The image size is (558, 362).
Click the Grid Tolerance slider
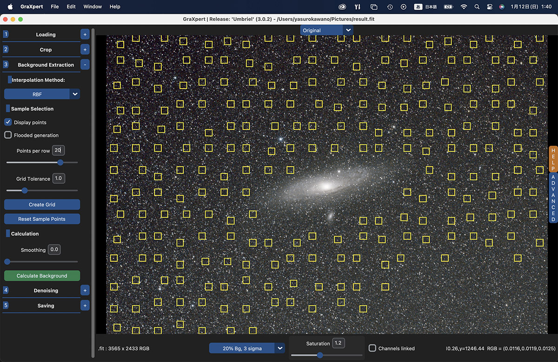(42, 190)
